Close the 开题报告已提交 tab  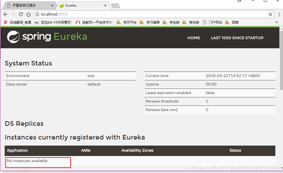tap(52, 5)
